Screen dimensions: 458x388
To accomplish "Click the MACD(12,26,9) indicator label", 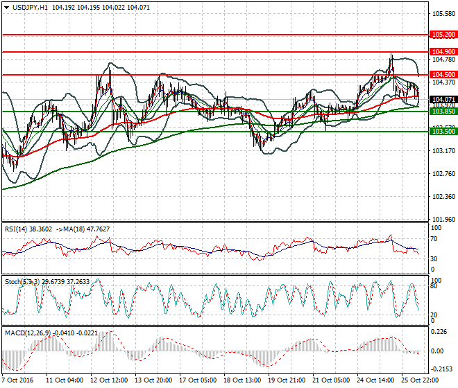I will [x=28, y=333].
